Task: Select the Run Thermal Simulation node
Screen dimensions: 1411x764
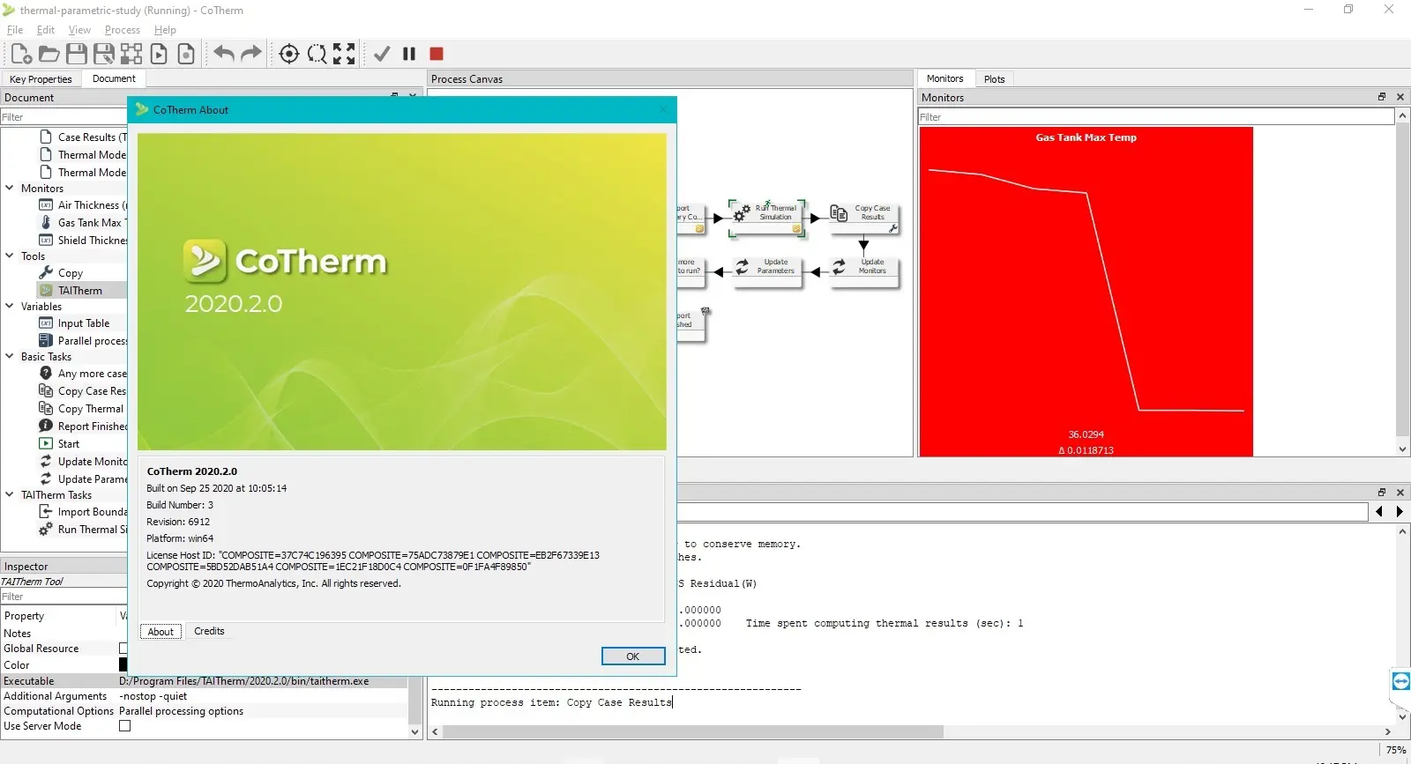Action: pos(768,218)
